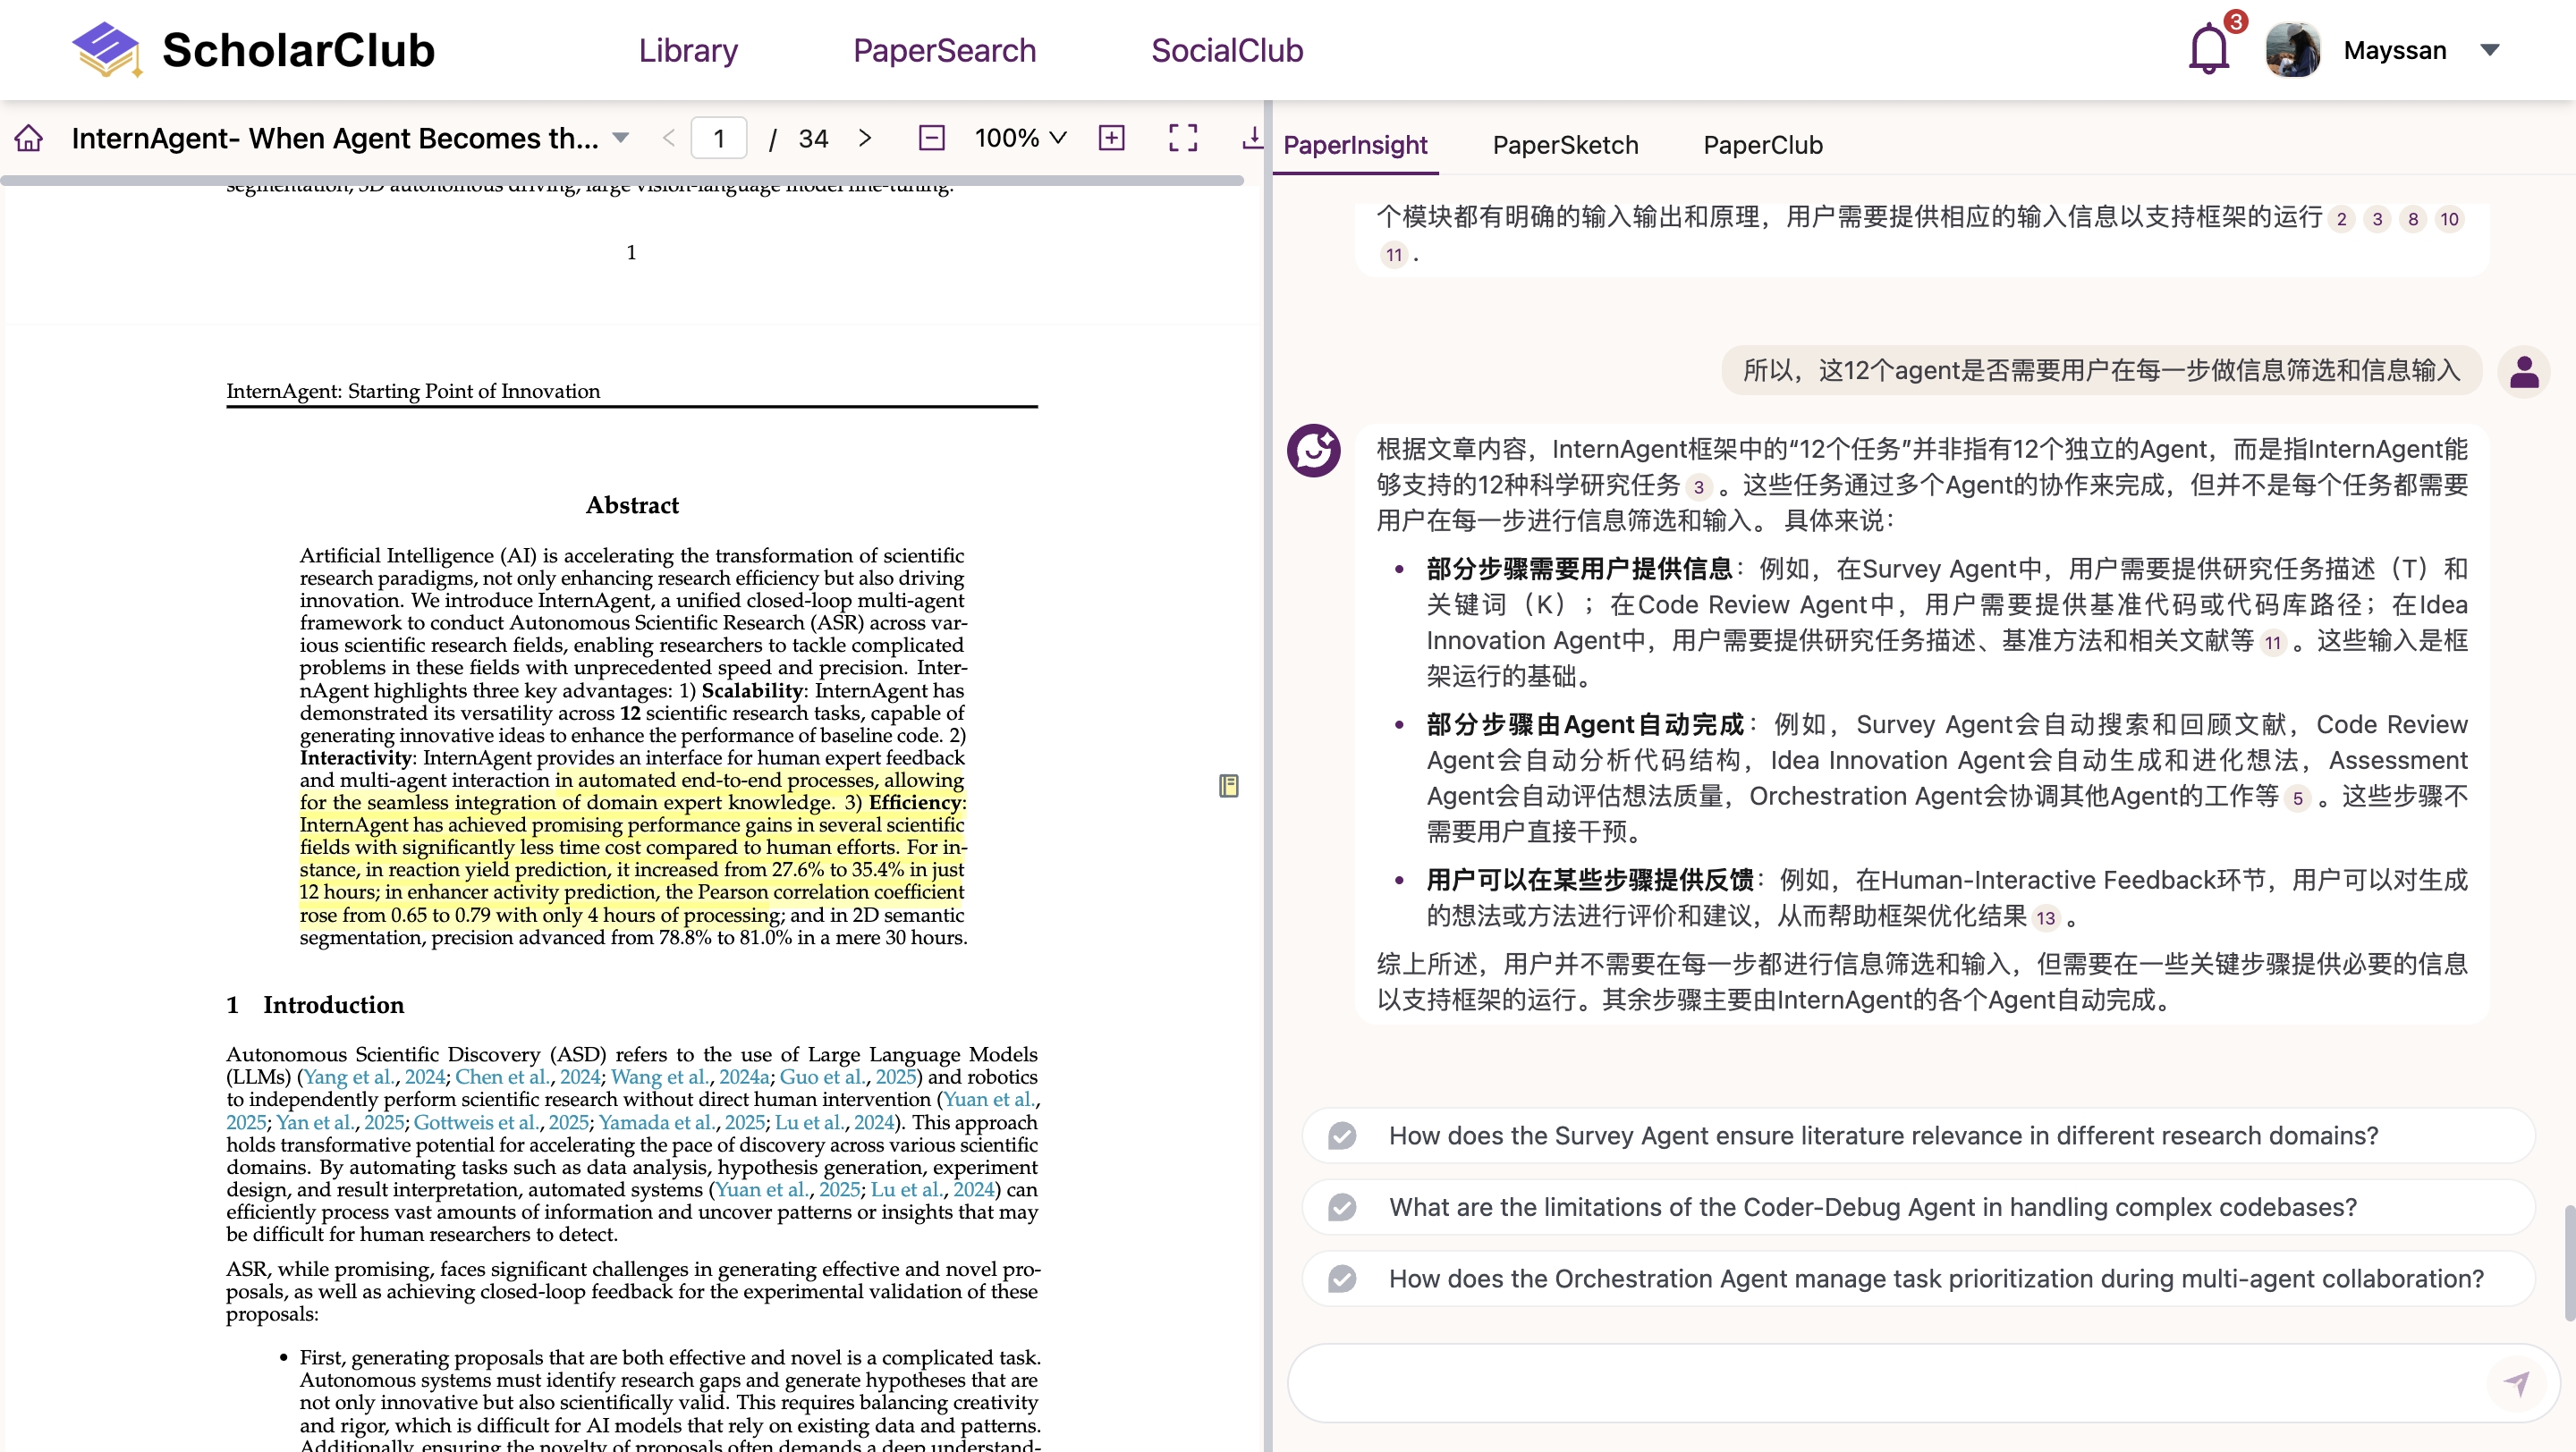Go to previous PDF page arrow
The image size is (2576, 1452).
669,138
